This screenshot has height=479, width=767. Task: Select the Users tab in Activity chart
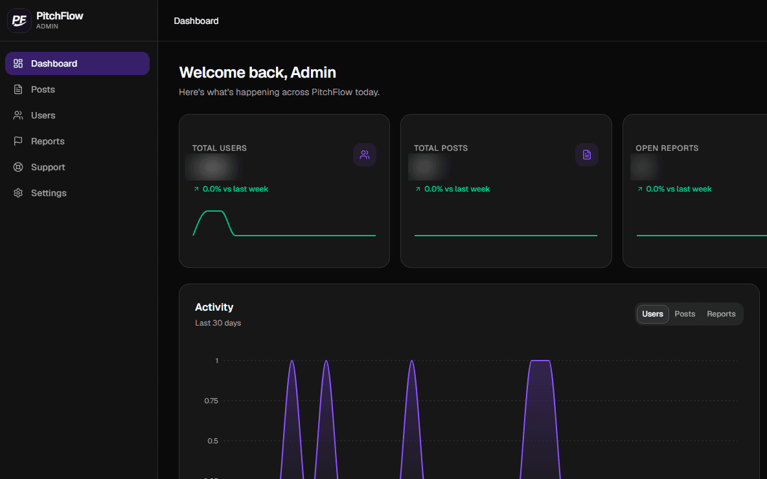pyautogui.click(x=652, y=314)
